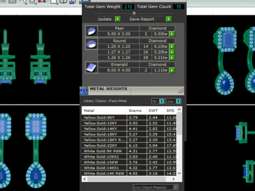Click the green arrow on the 0.21tw row
Viewport: 255px width, 191px height.
point(172,57)
